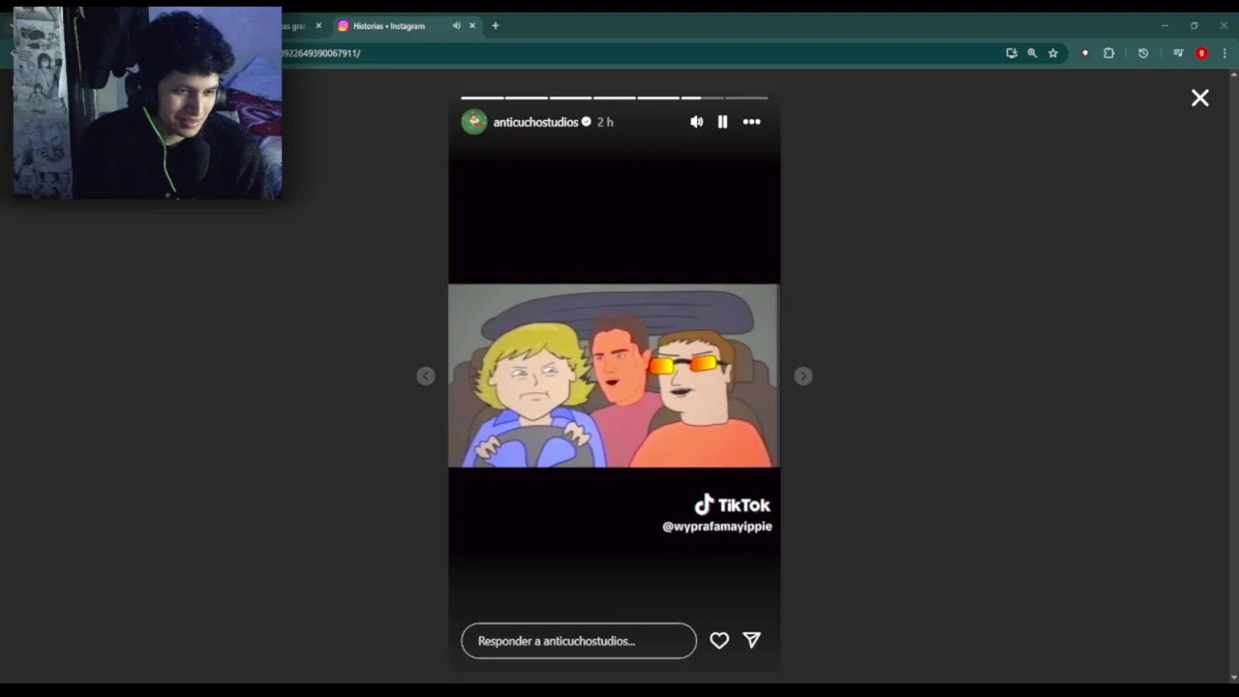This screenshot has width=1239, height=697.
Task: Like the story with the heart icon
Action: click(719, 640)
